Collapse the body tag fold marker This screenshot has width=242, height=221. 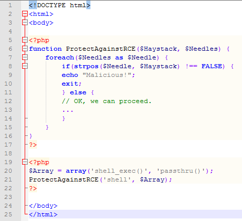25,23
